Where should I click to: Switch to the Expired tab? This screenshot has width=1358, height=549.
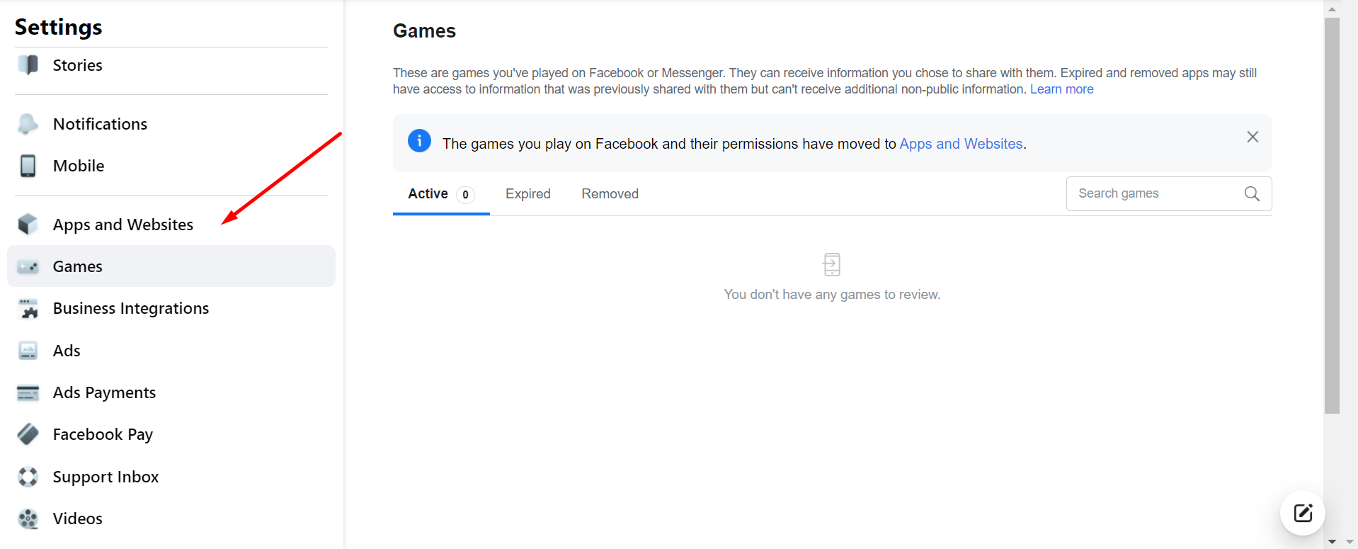pyautogui.click(x=528, y=194)
